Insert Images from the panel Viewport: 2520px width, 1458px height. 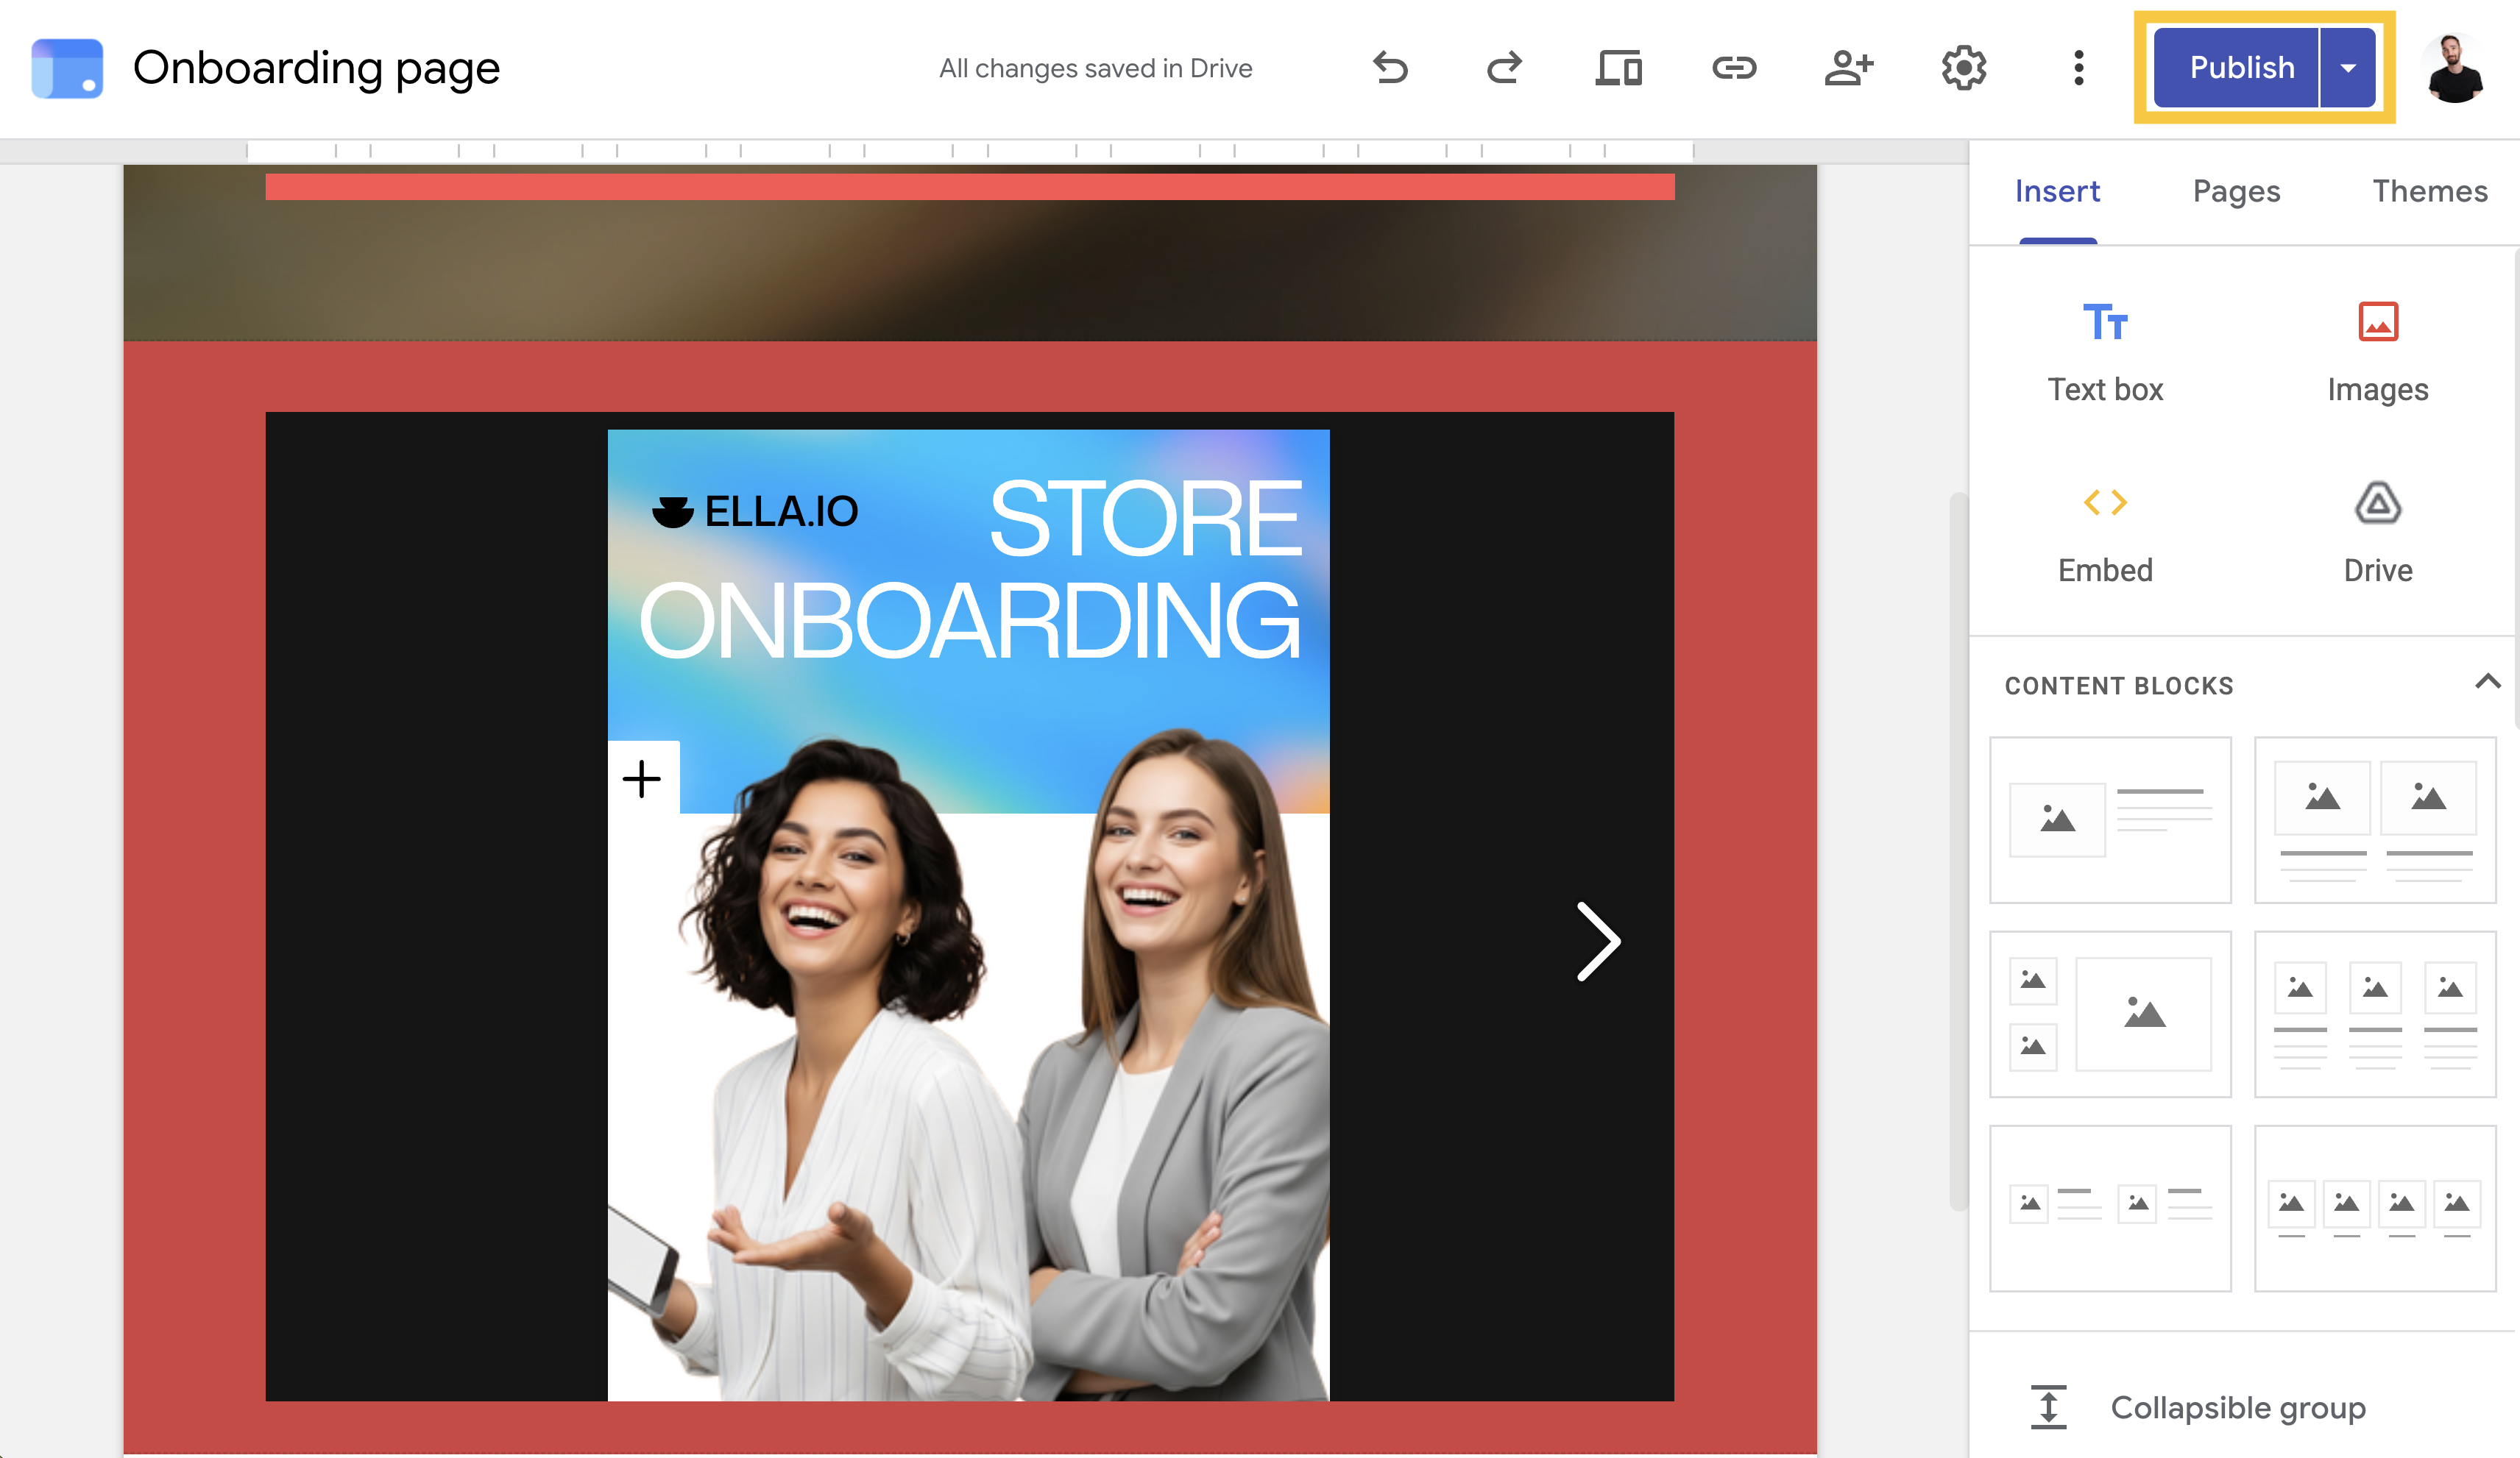[2378, 353]
